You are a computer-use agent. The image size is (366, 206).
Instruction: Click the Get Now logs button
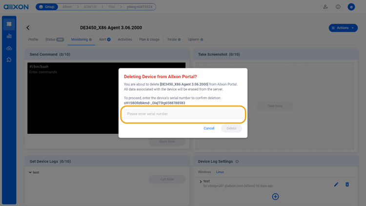[x=167, y=179]
